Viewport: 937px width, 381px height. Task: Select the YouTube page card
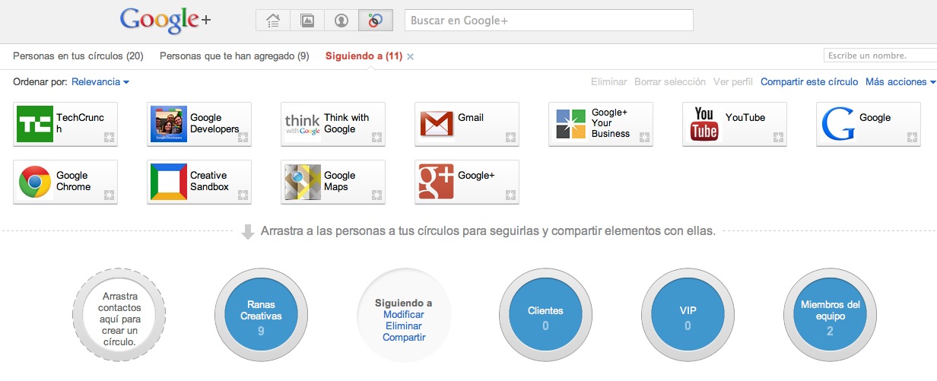734,124
